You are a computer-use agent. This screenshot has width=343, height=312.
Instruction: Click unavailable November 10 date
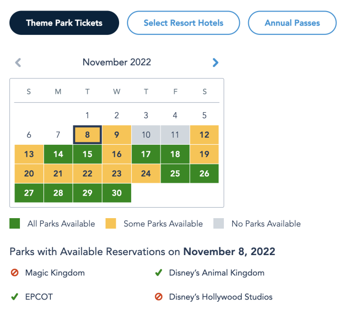point(146,135)
